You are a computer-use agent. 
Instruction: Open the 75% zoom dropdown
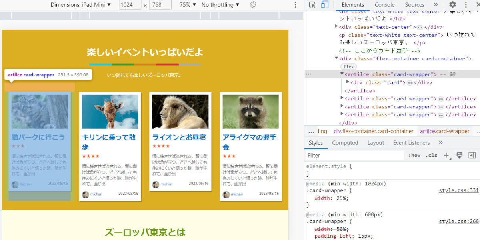tap(188, 5)
